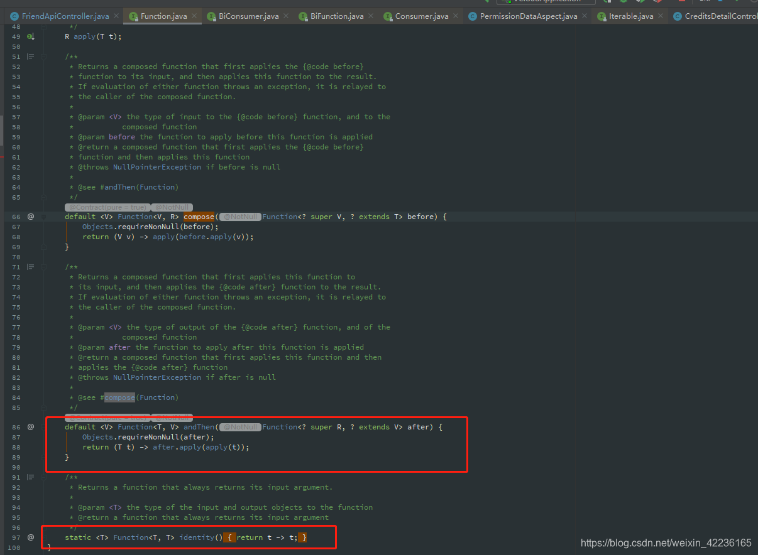Close the Consumer.java tab
The width and height of the screenshot is (758, 555).
coord(457,16)
